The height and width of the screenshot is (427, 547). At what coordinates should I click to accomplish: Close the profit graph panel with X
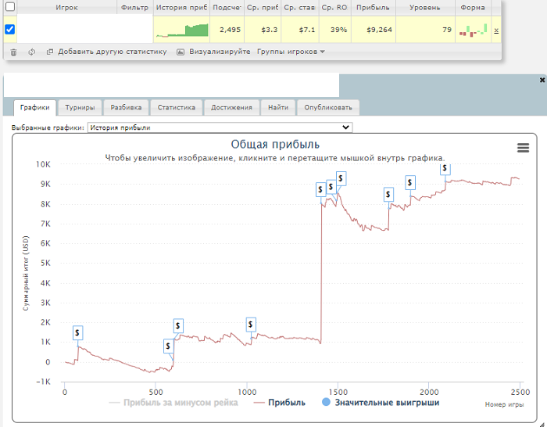pyautogui.click(x=542, y=80)
